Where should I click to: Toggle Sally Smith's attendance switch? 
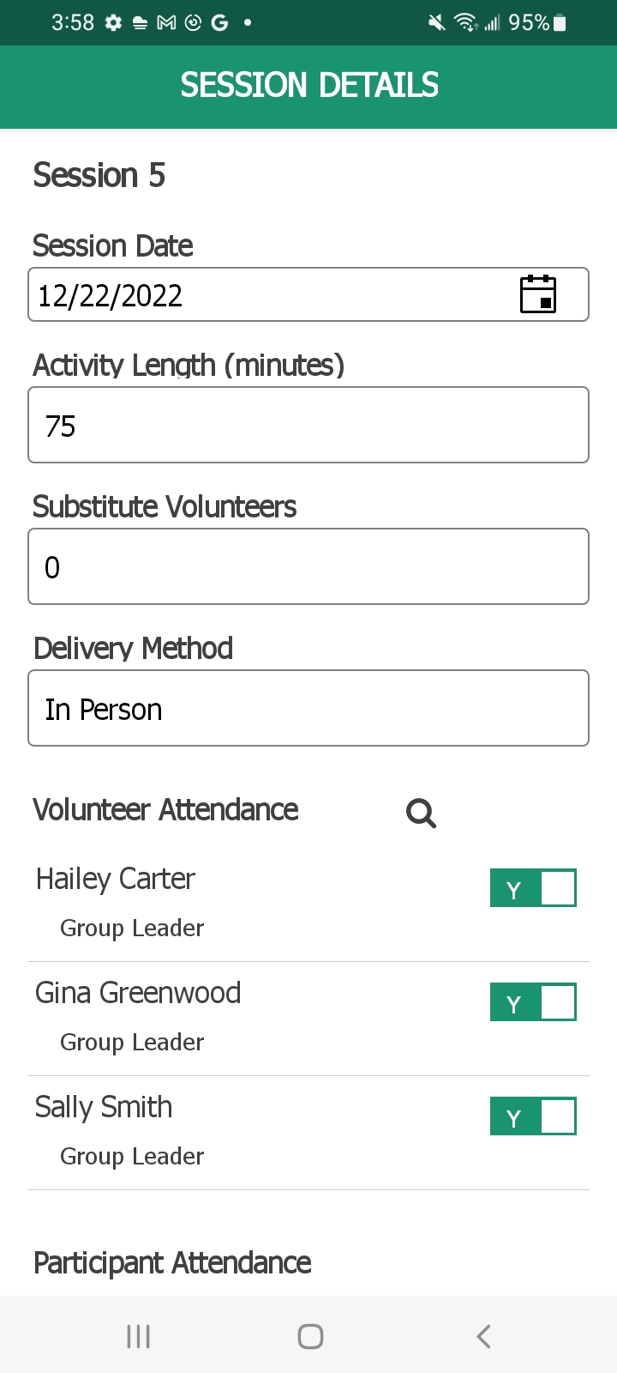533,1116
